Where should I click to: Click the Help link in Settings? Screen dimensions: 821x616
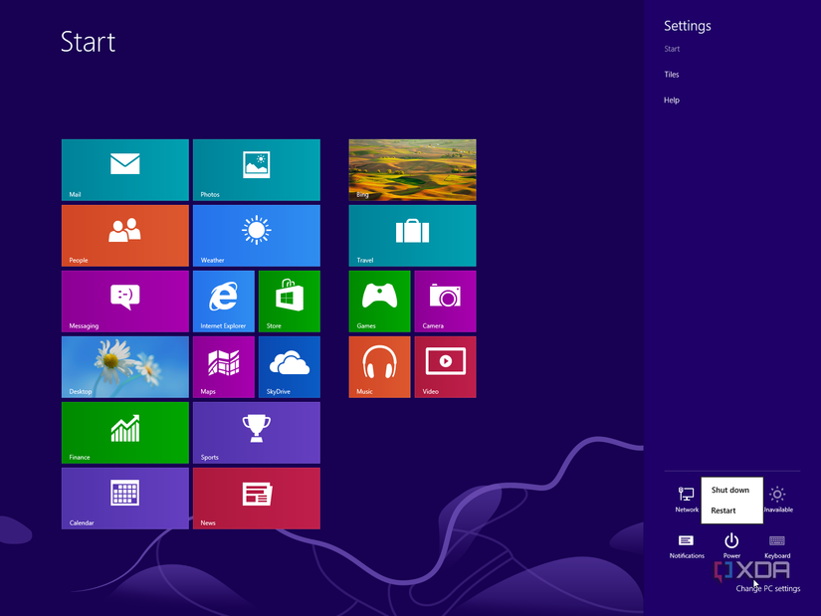click(x=672, y=100)
